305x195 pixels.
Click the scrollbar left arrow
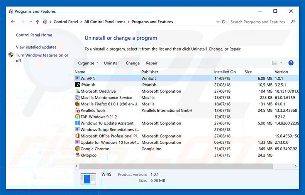point(76,166)
